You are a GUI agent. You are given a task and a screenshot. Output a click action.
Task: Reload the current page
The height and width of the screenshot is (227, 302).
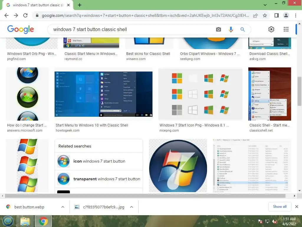pos(25,15)
